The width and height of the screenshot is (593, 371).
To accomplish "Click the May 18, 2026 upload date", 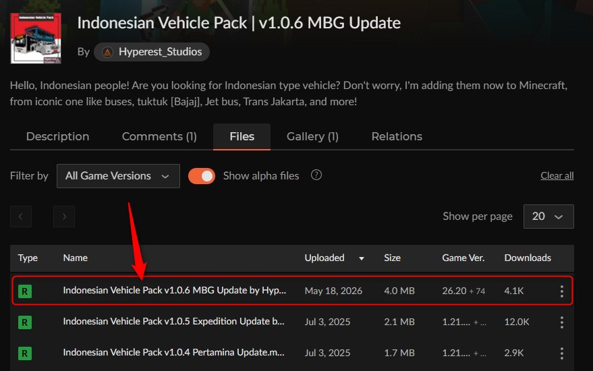I will [x=333, y=291].
